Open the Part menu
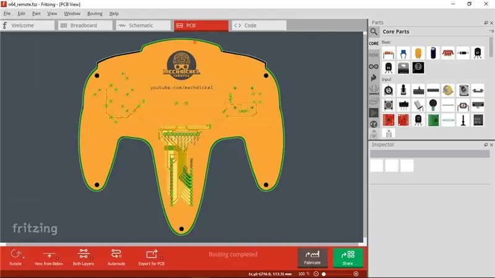The width and height of the screenshot is (495, 278). click(37, 14)
